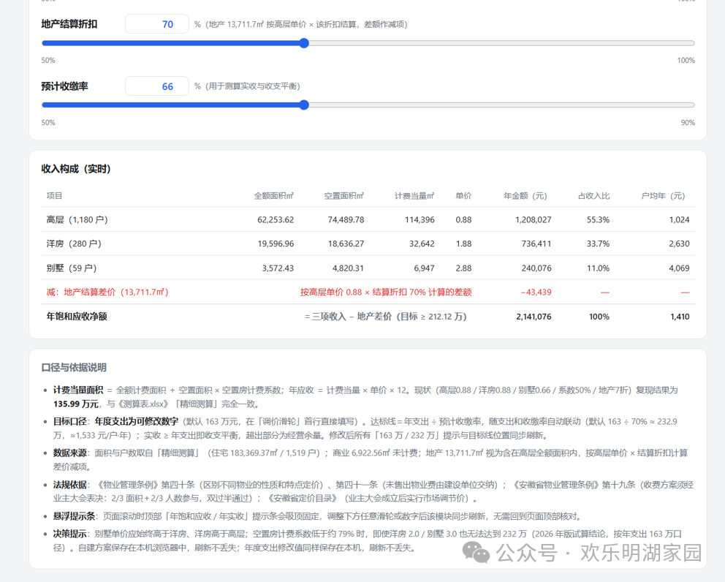Click the 地产结算折扣 slider handle

304,43
